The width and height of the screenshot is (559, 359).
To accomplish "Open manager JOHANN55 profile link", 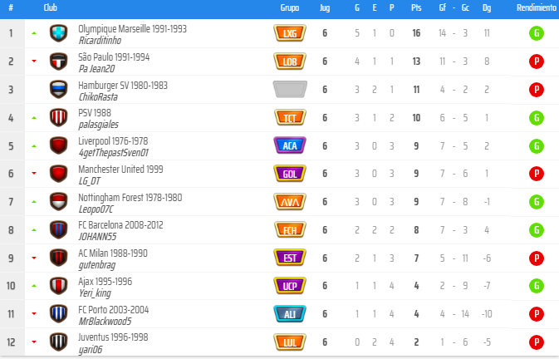I will pyautogui.click(x=97, y=235).
